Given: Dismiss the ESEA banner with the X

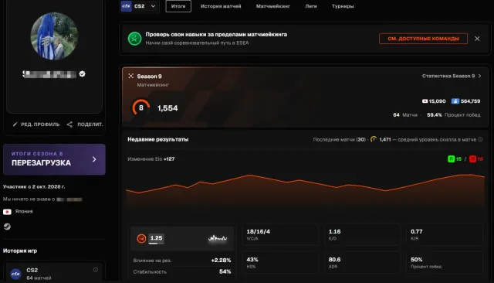Looking at the screenshot, I should click(x=477, y=39).
